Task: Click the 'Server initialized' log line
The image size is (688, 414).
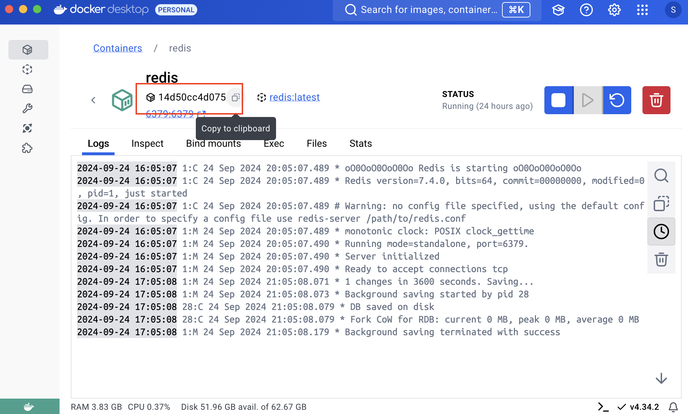Action: click(258, 256)
